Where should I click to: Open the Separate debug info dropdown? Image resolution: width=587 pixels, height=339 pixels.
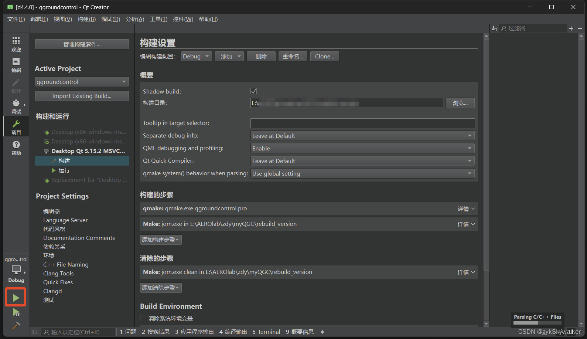tap(362, 136)
